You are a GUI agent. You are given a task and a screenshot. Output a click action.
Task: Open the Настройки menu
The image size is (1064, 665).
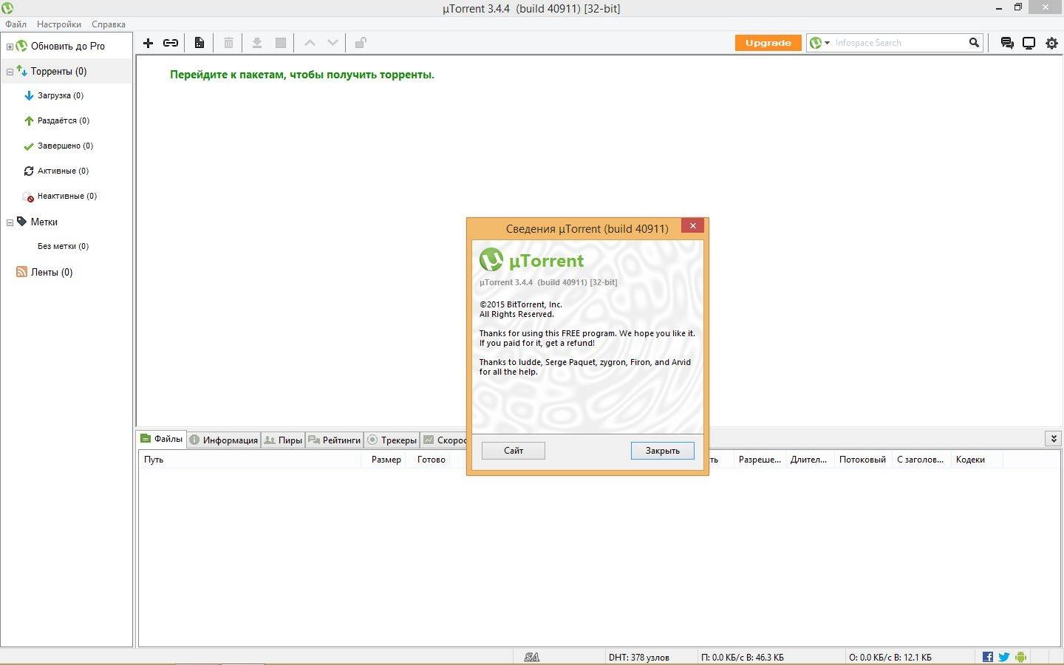tap(59, 24)
